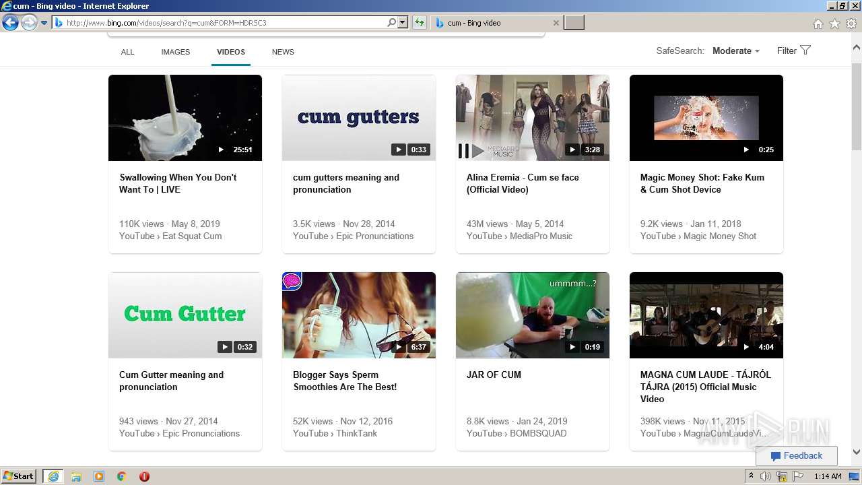Click the 'YouTube › Magic Money Shot' source text
The height and width of the screenshot is (485, 862).
point(698,236)
